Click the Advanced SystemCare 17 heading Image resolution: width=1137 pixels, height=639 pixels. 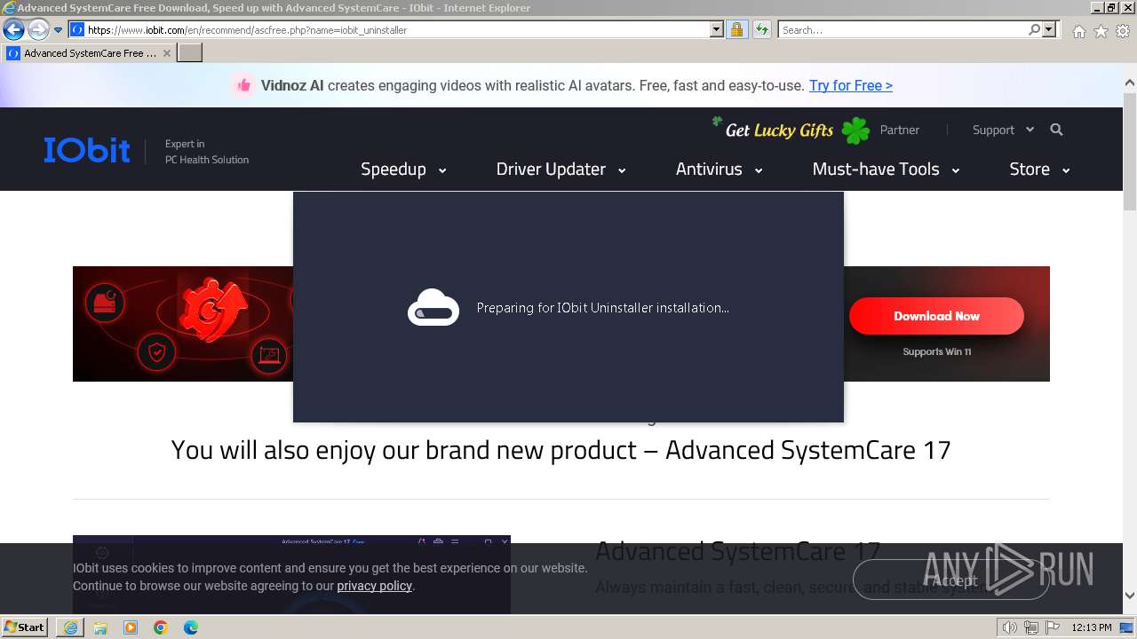pyautogui.click(x=737, y=551)
